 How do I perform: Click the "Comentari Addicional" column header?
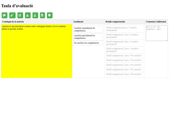(156, 22)
